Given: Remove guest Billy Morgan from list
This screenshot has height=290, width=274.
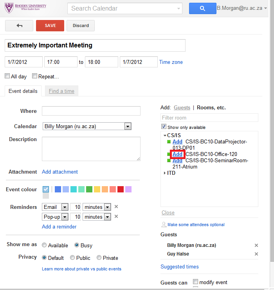Looking at the screenshot, I should coord(256,245).
